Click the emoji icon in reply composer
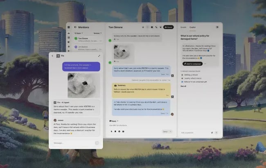This screenshot has height=168, width=266. pos(119,132)
